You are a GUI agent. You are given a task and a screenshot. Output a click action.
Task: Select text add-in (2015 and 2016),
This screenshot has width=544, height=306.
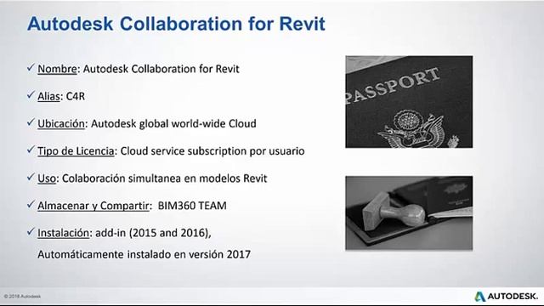coord(153,233)
